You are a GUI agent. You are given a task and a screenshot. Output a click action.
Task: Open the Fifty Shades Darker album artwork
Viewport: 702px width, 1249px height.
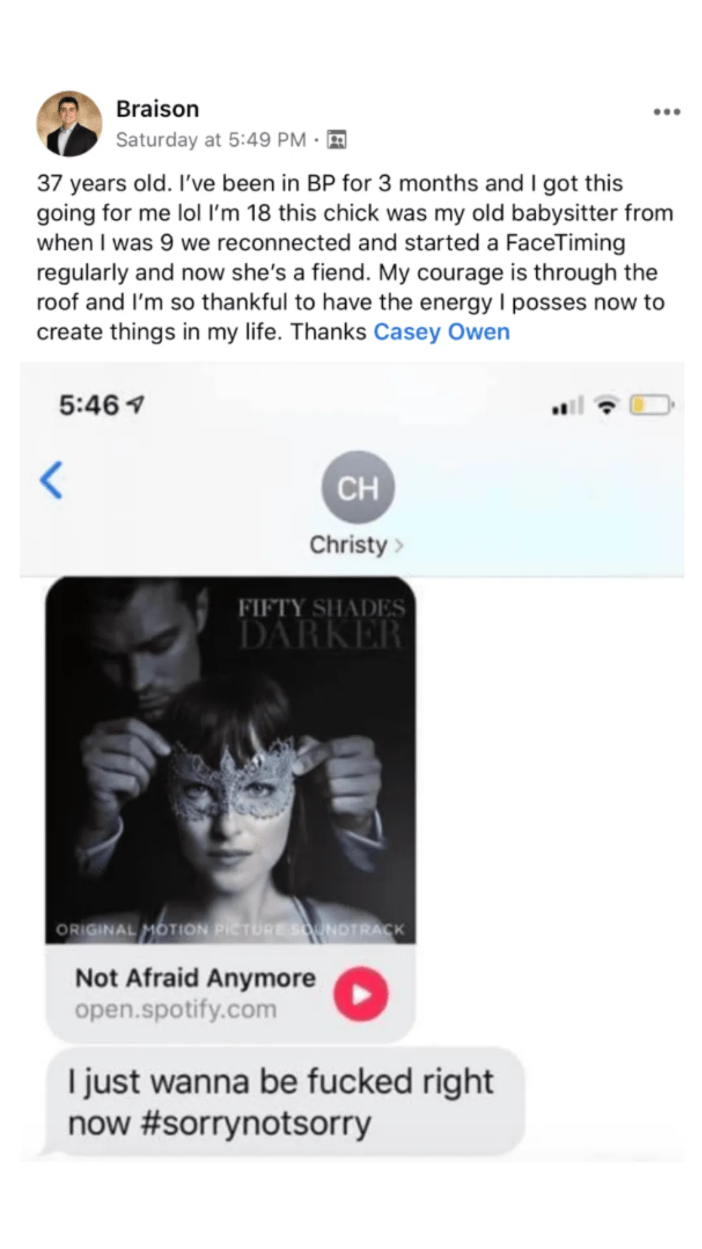coord(231,760)
